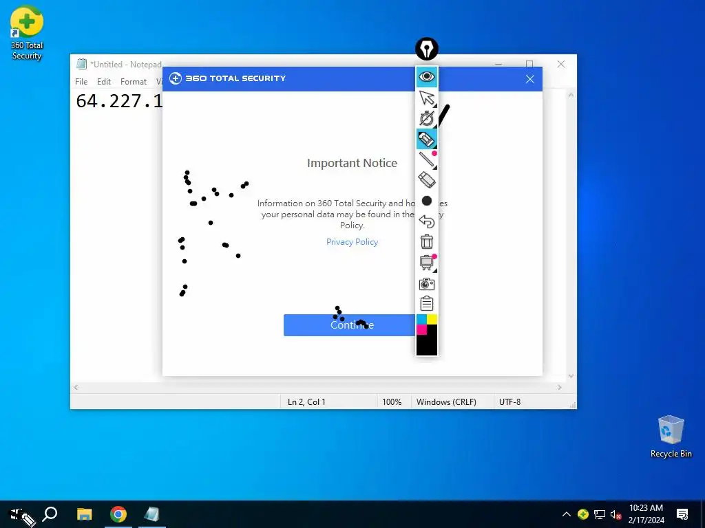
Task: Open the Edit menu in Notepad
Action: (104, 82)
